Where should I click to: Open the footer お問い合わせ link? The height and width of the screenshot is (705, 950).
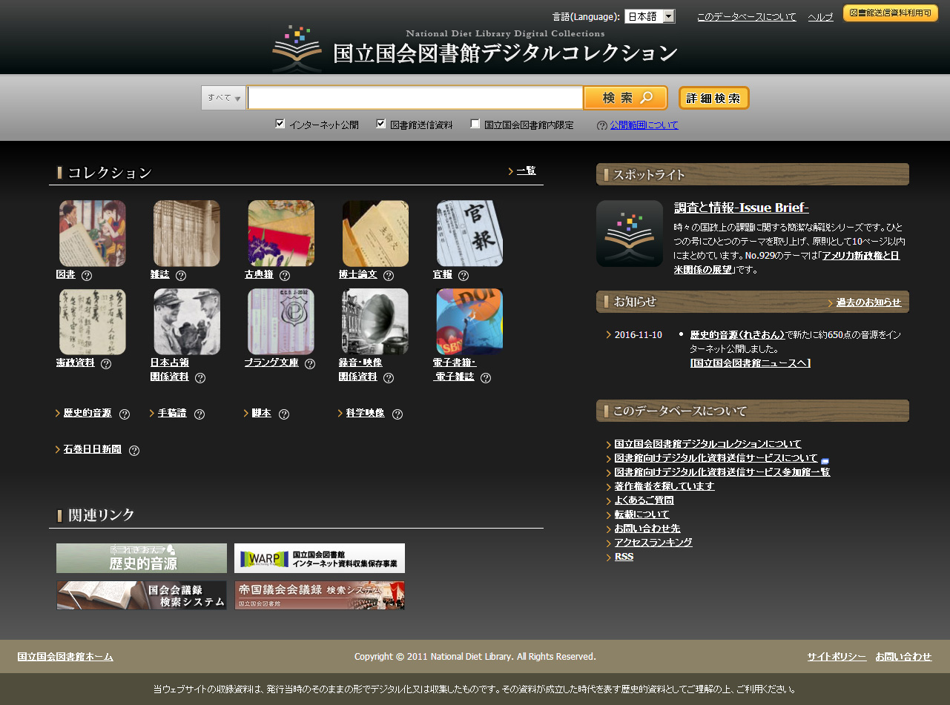(903, 657)
